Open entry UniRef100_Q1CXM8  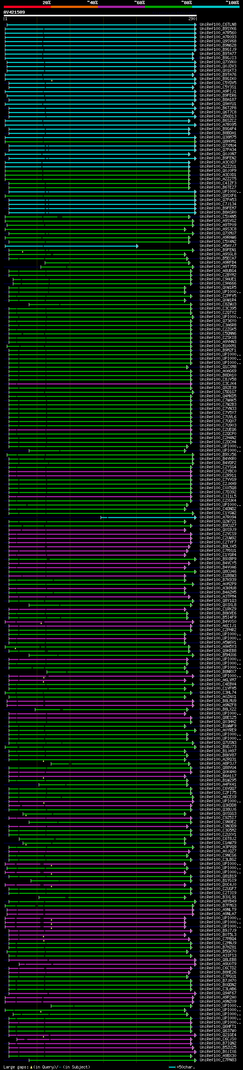pos(218,367)
